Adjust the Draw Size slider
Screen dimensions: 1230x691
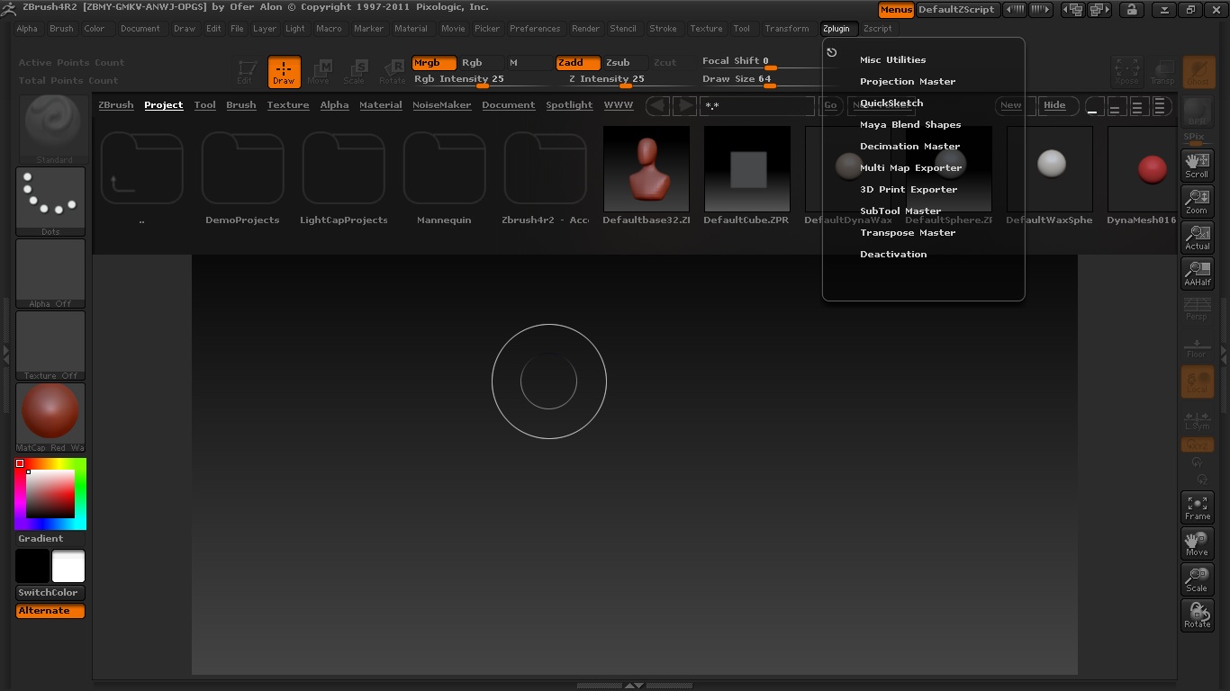coord(770,79)
